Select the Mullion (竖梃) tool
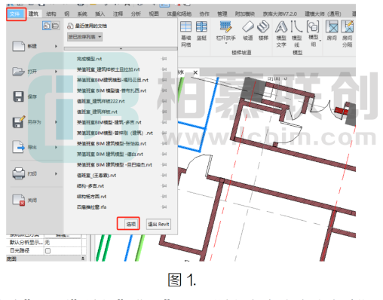Image resolution: width=383 pixels, height=300 pixels. [201, 31]
